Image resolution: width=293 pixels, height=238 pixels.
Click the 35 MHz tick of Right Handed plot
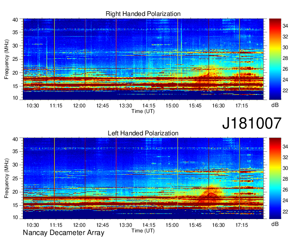[x=15, y=32]
